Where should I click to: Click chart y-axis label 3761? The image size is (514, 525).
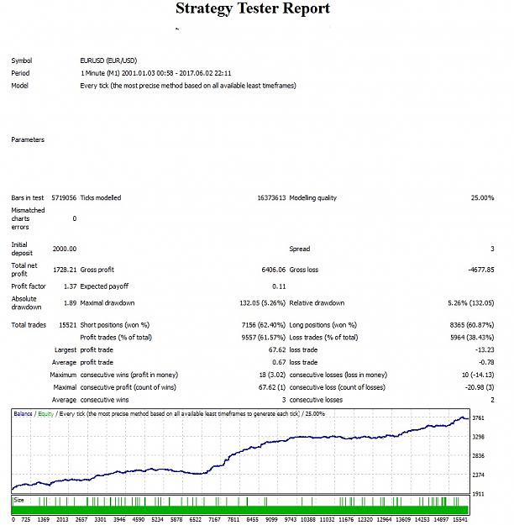pos(478,417)
